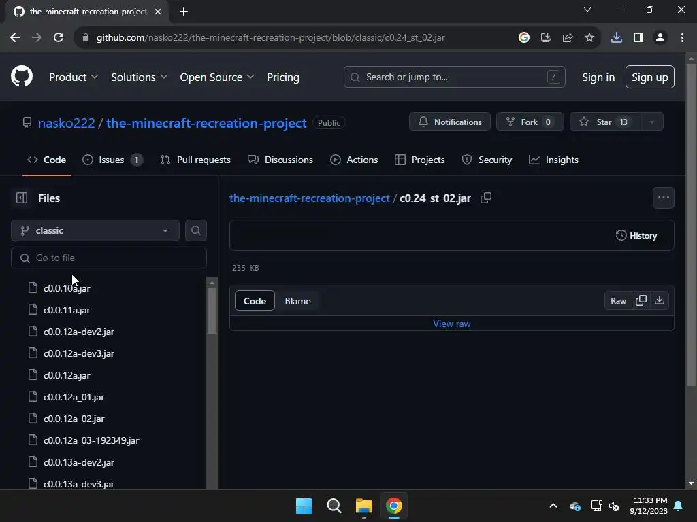Select the Code view toggle

(255, 301)
